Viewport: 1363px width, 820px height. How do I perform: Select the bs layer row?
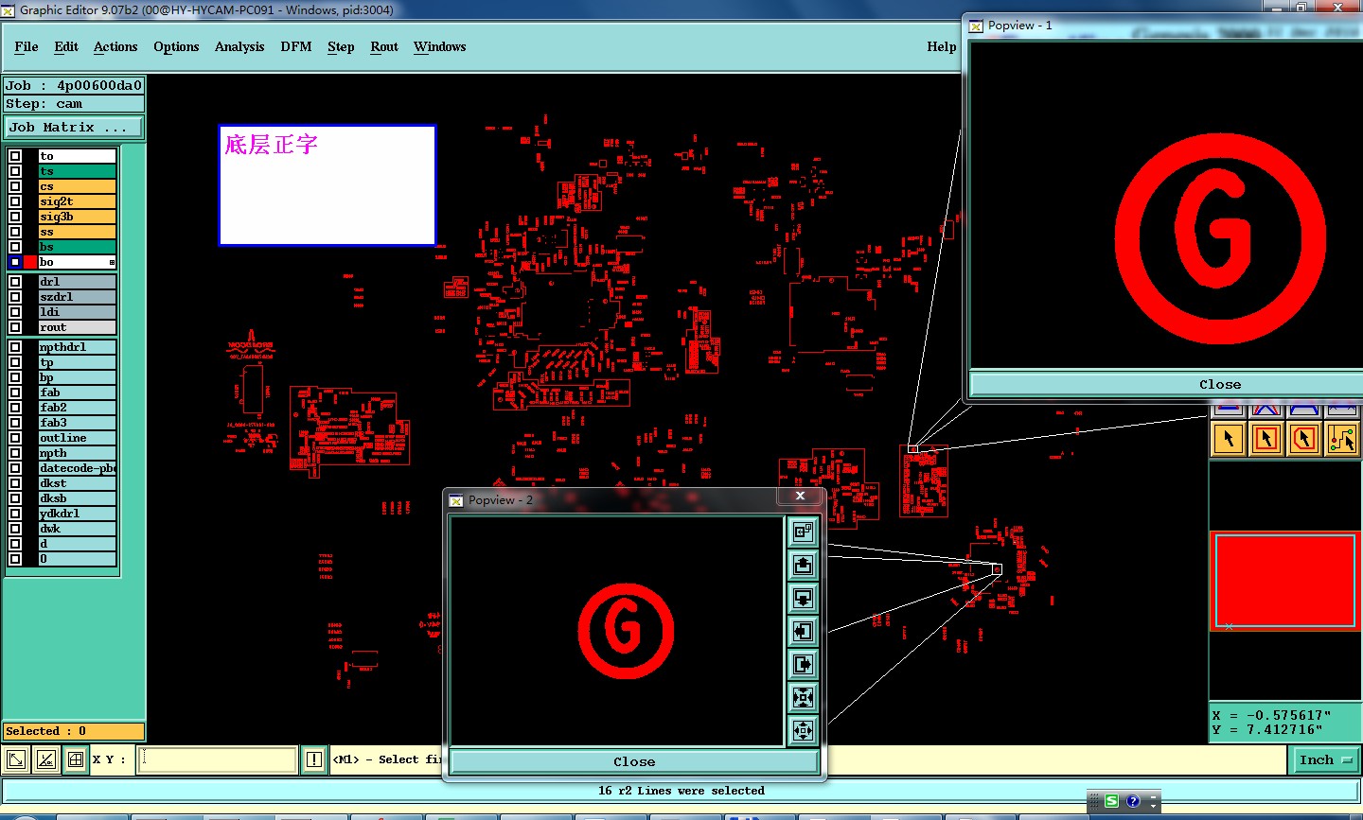tap(77, 247)
